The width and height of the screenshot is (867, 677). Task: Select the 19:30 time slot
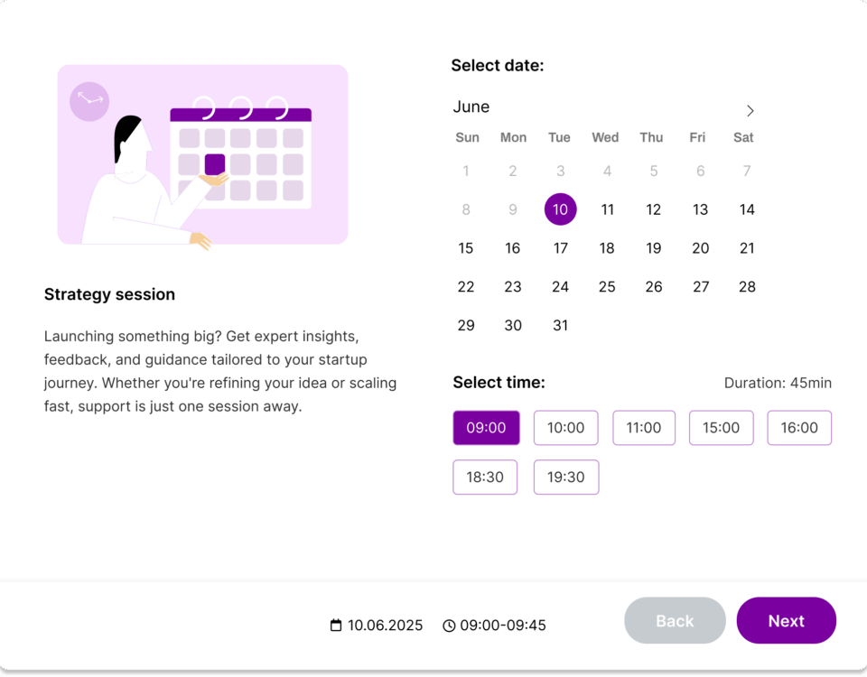[565, 477]
